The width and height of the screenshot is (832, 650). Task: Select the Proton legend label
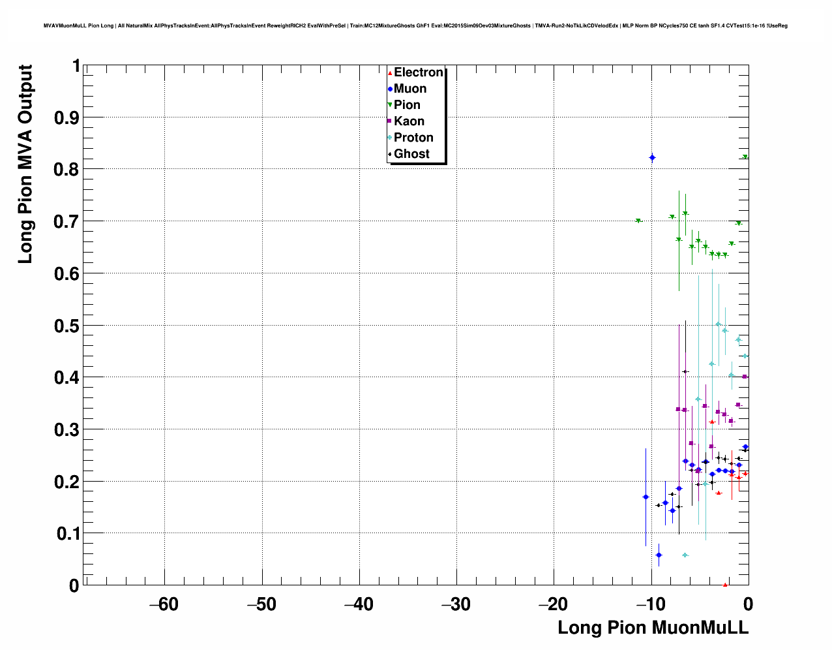pos(413,138)
